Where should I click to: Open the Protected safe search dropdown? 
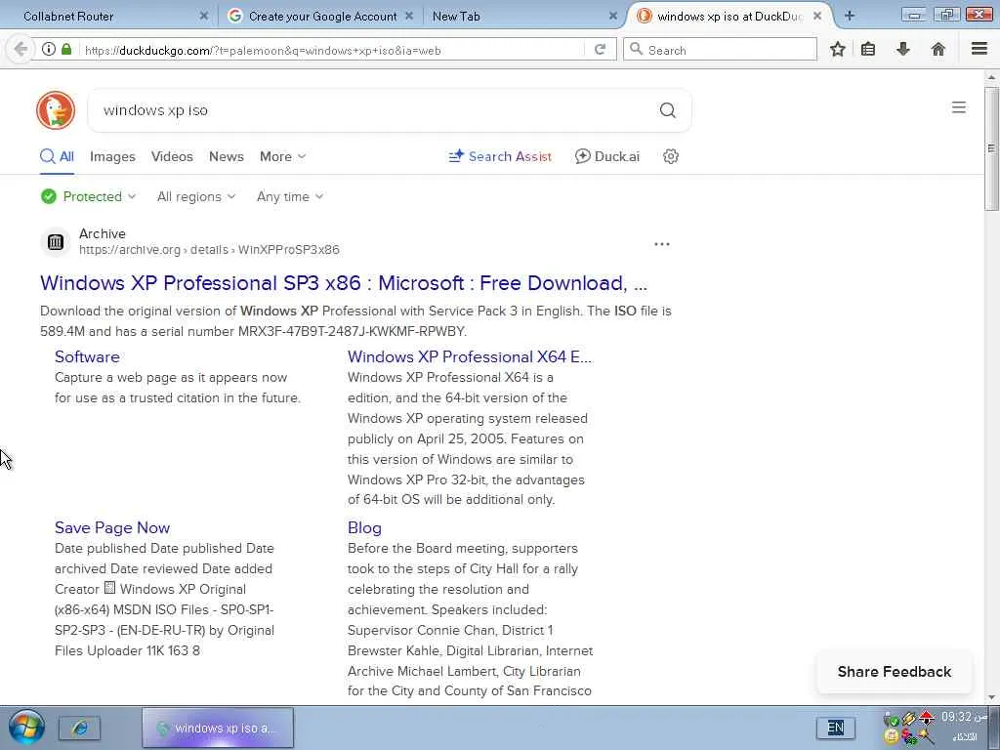89,196
